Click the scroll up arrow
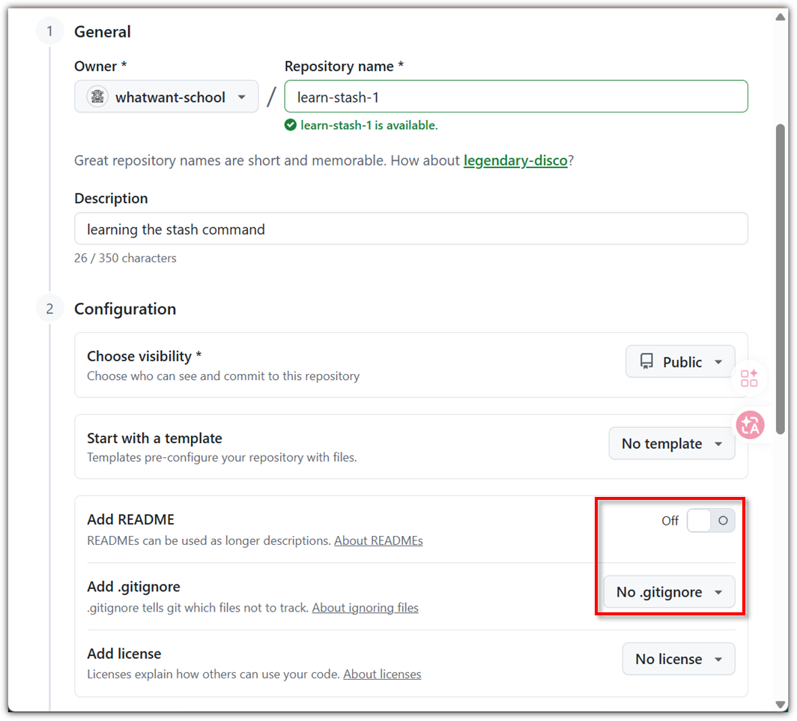 781,17
